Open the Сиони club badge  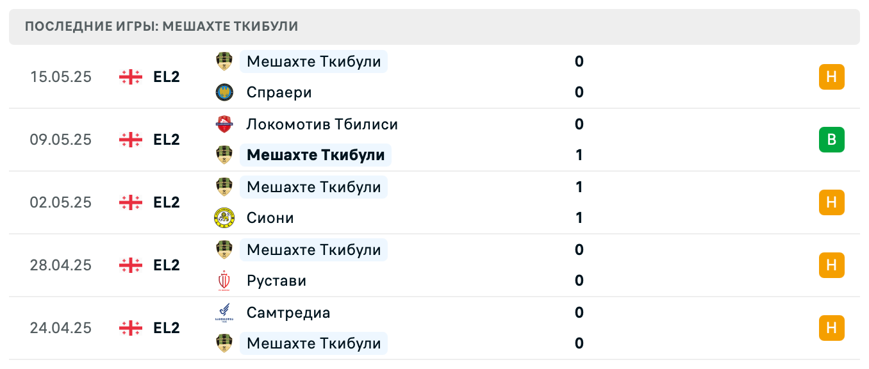pos(224,218)
